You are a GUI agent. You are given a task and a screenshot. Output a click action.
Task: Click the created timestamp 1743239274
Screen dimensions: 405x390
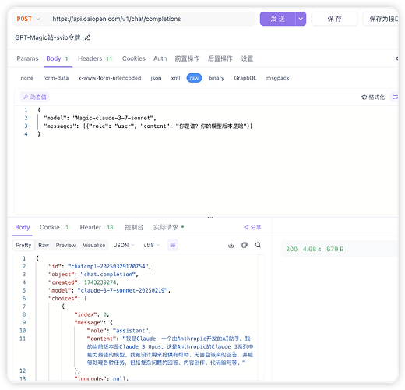pos(100,282)
